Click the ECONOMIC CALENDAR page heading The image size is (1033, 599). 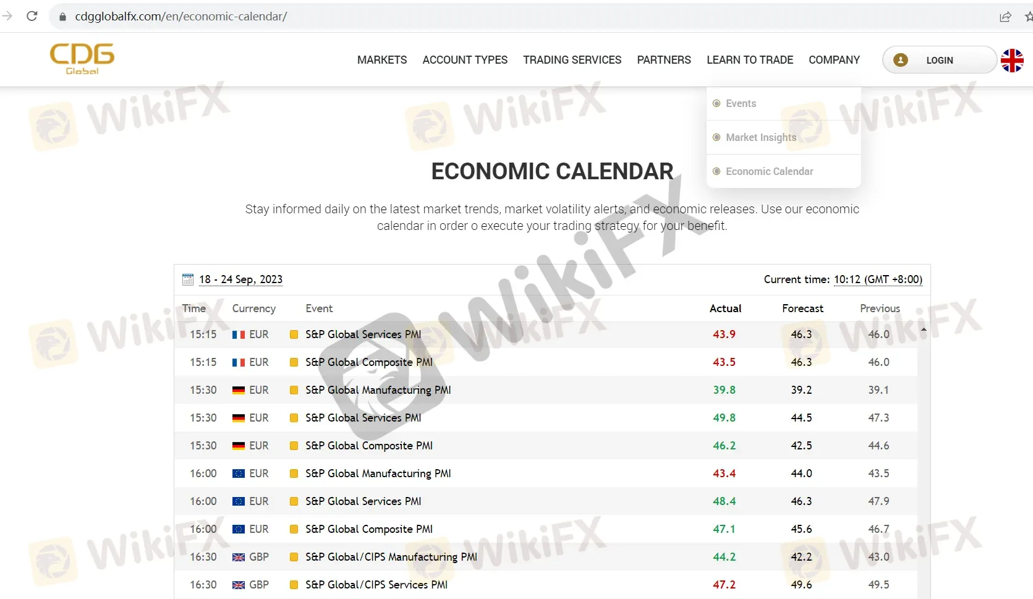(x=552, y=171)
